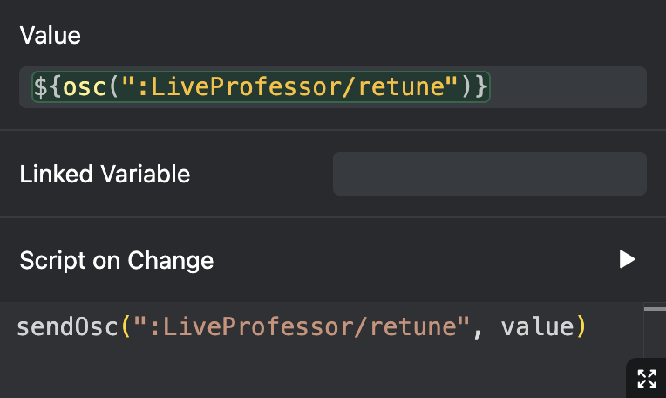Click the "Script on Change" section header
666x398 pixels.
116,260
